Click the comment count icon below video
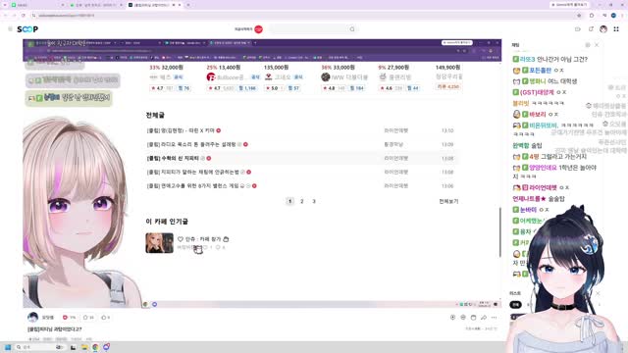628x353 pixels. tap(105, 318)
